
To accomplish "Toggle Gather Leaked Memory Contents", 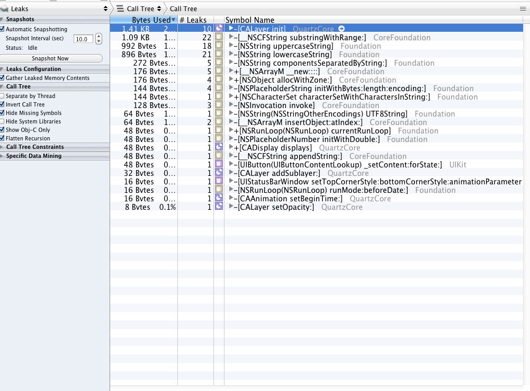I will 2,78.
